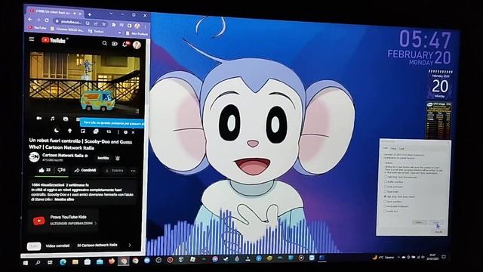Image resolution: width=483 pixels, height=272 pixels.
Task: Open Windows taskbar search
Action: tap(38, 263)
